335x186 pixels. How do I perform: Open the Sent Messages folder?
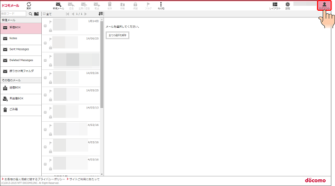point(21,49)
